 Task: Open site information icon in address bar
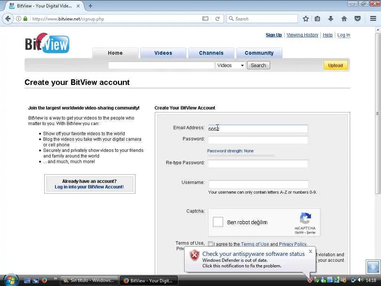[x=19, y=19]
